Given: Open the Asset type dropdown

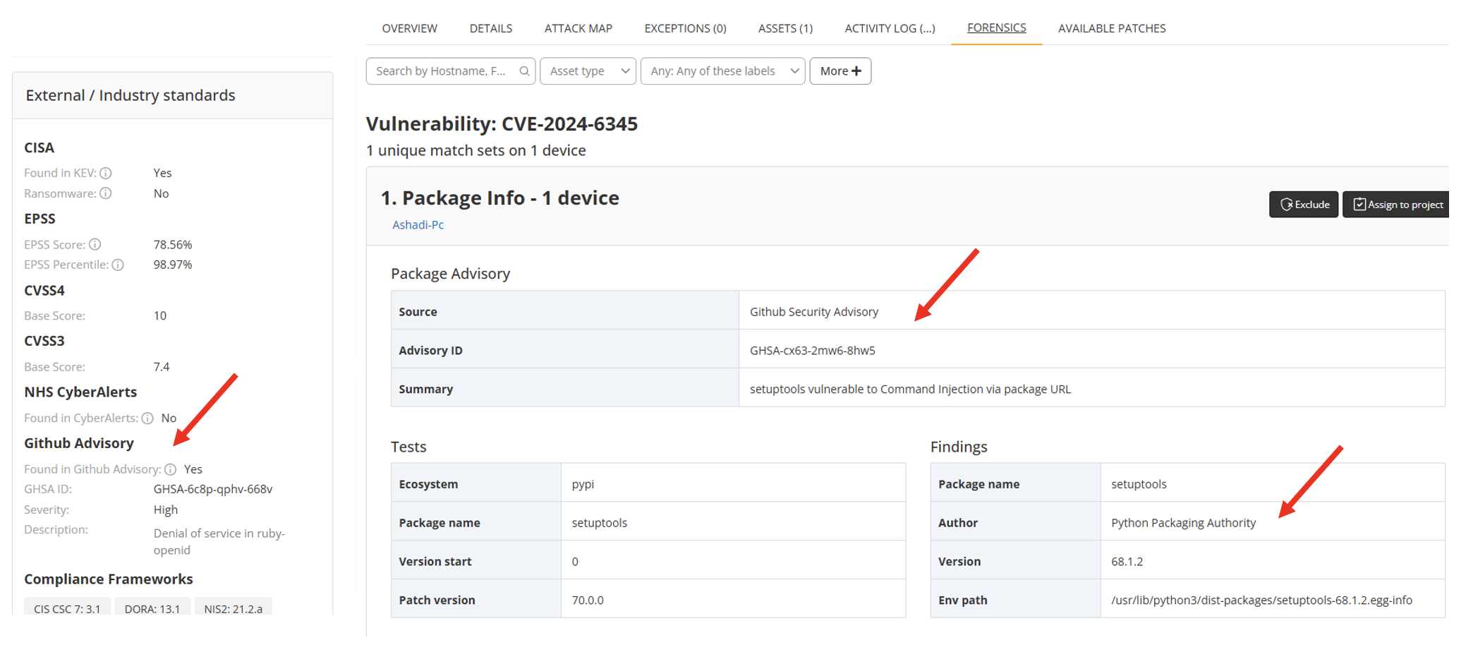Looking at the screenshot, I should click(588, 71).
